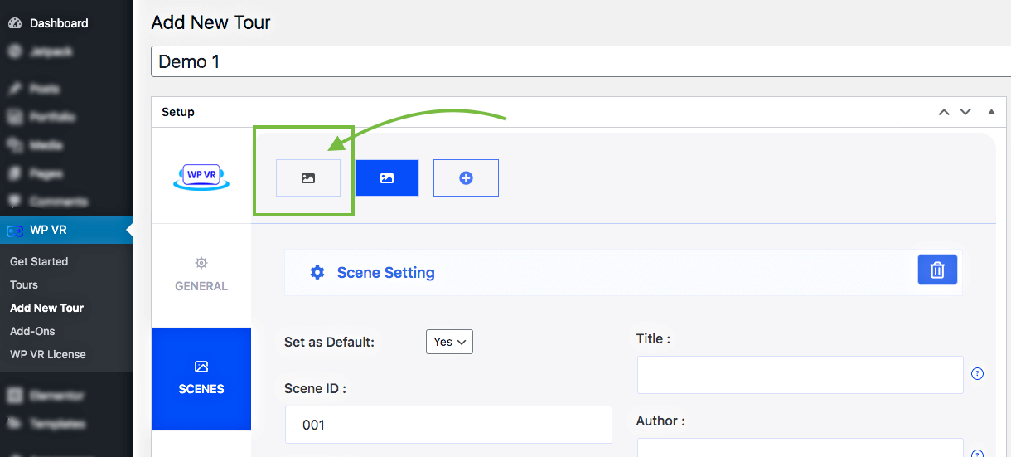Click the tour title field 'Demo 1'
Viewport: 1011px width, 457px height.
580,61
